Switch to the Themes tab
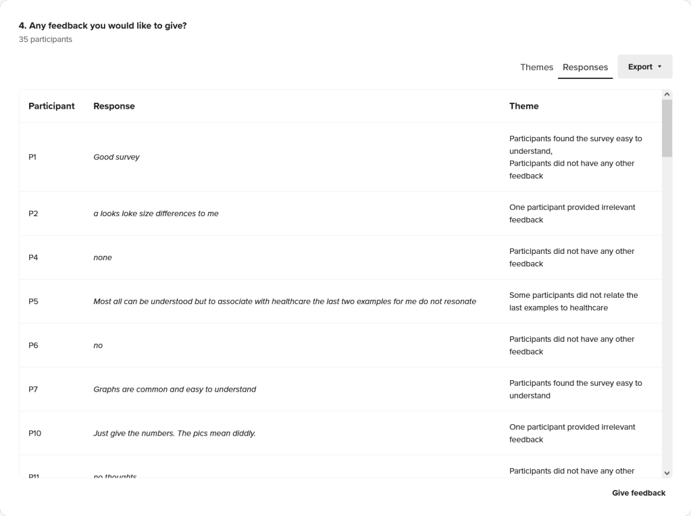The width and height of the screenshot is (691, 516). (536, 68)
